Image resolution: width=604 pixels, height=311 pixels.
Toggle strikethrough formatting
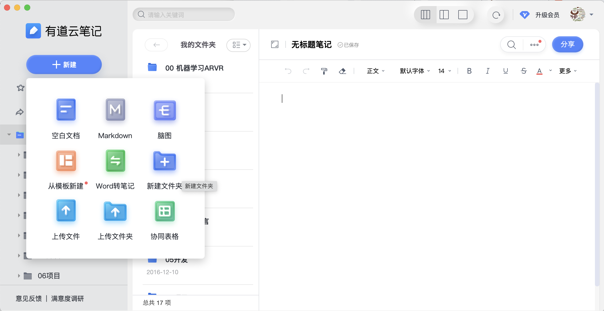click(x=524, y=71)
